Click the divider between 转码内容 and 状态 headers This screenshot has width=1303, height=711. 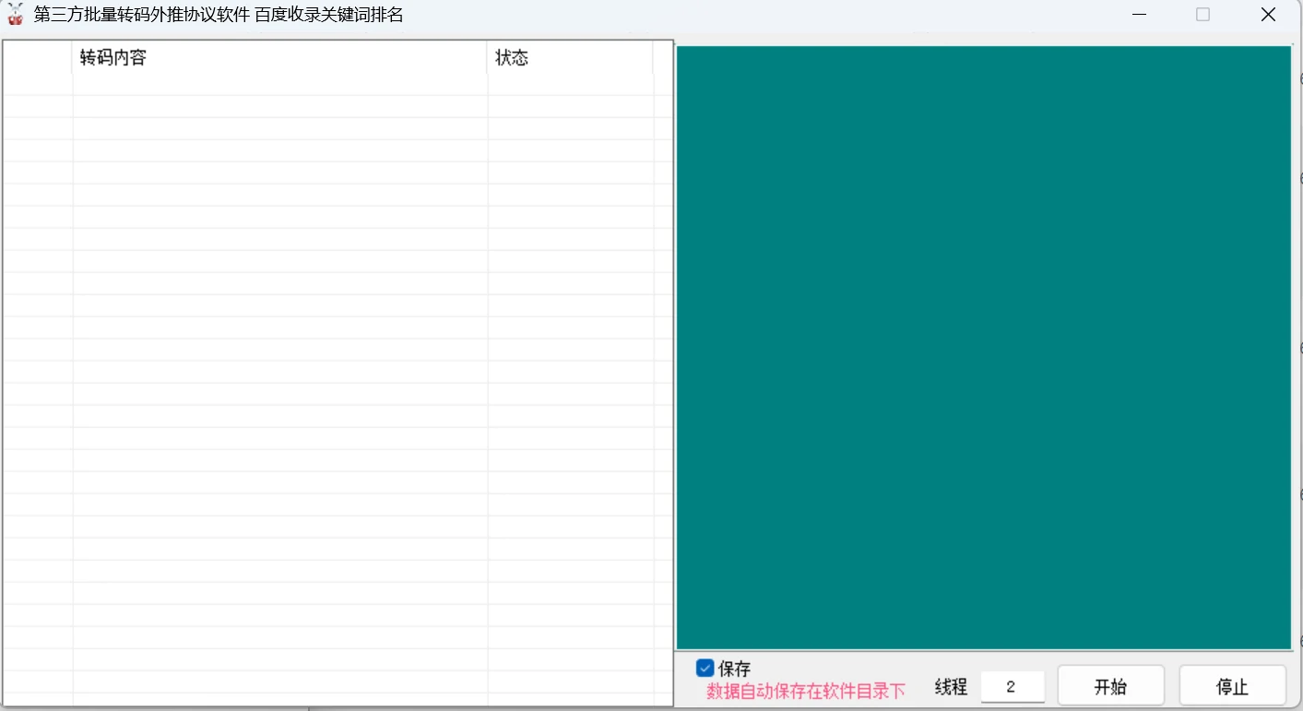(x=488, y=57)
